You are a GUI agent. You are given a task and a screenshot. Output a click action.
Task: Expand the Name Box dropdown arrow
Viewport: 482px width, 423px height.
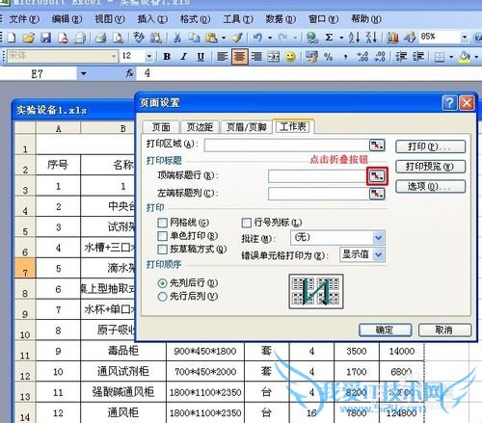pyautogui.click(x=84, y=73)
